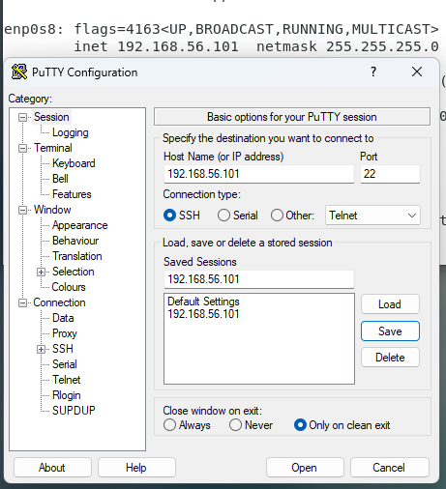Close the PuTTY Configuration dialog
Image resolution: width=446 pixels, height=489 pixels.
(x=417, y=72)
